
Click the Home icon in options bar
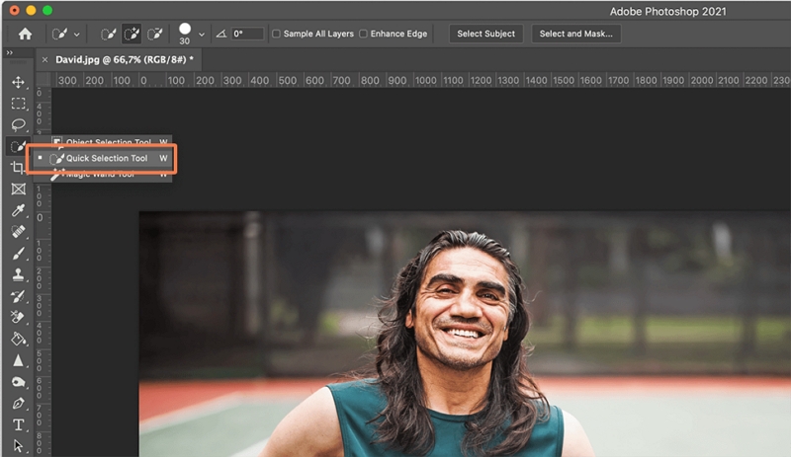coord(25,34)
